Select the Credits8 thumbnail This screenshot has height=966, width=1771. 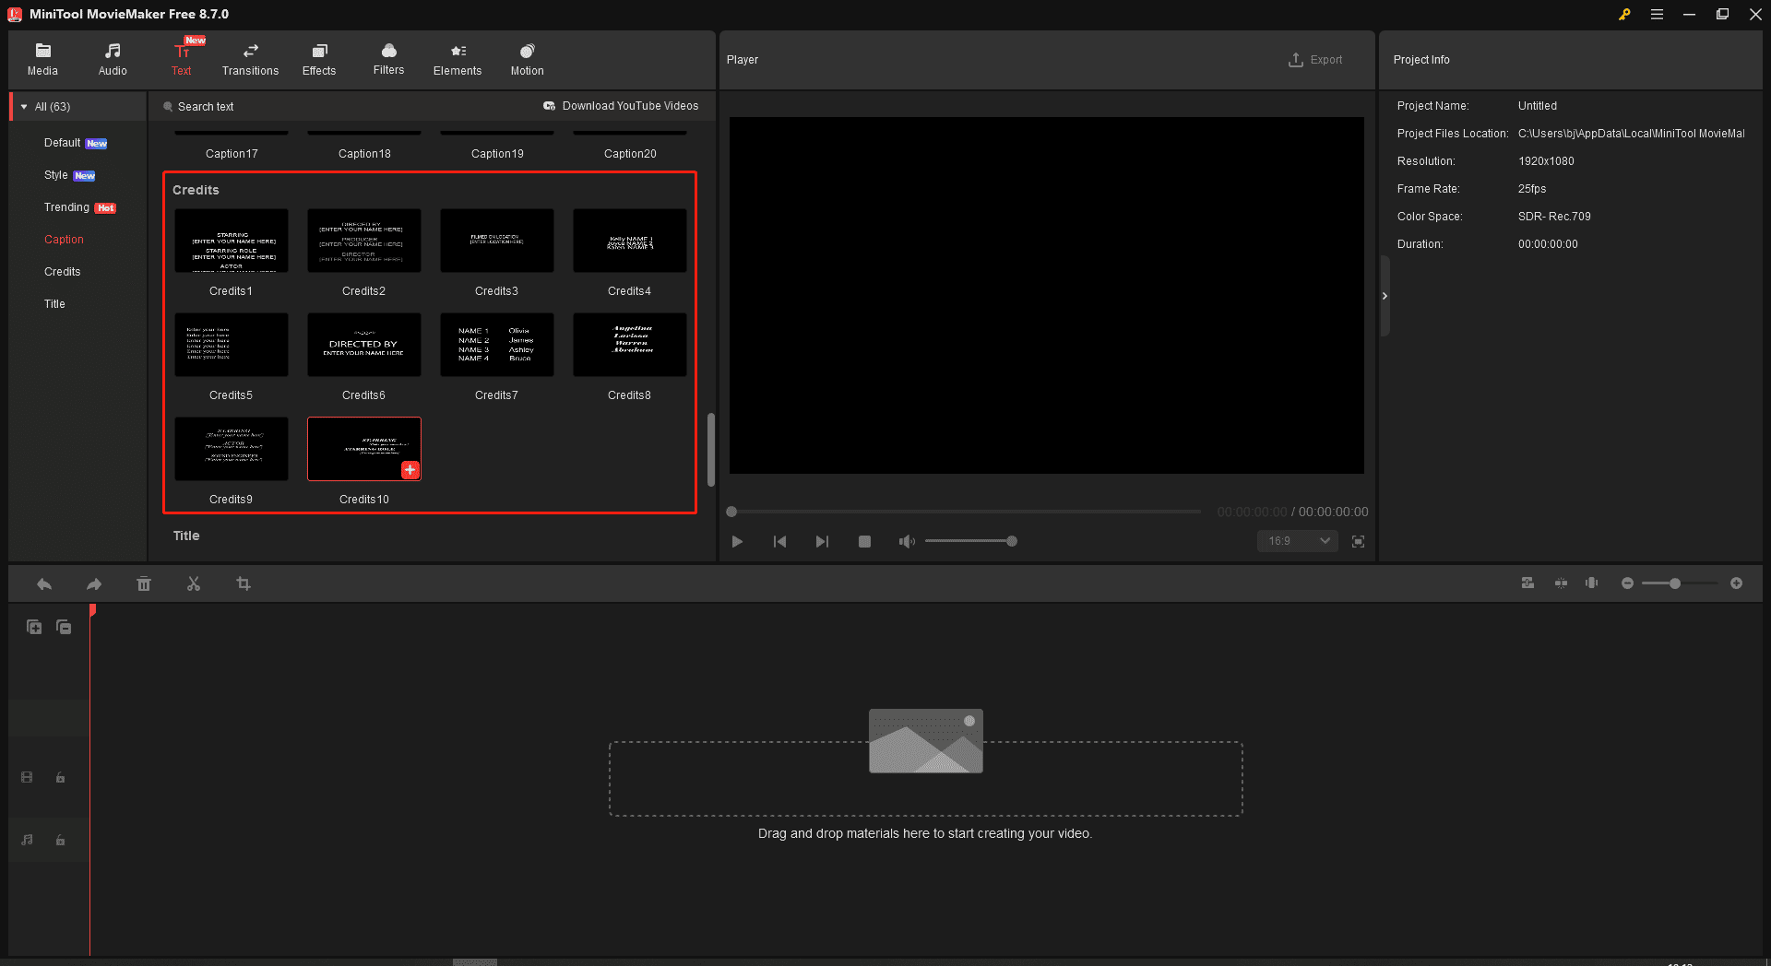point(630,345)
